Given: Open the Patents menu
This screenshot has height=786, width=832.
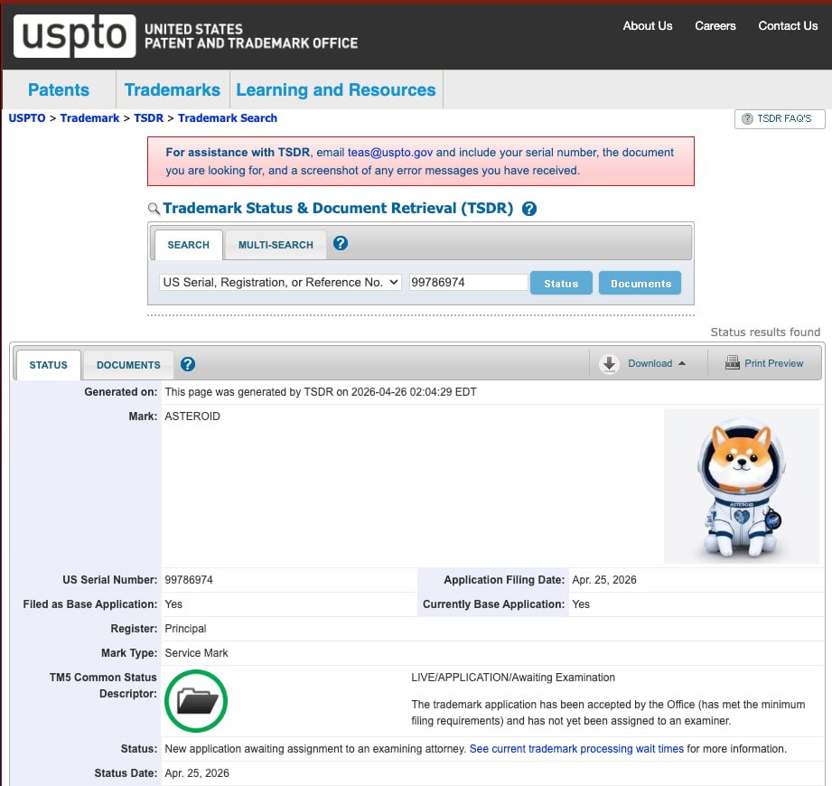Looking at the screenshot, I should [59, 89].
